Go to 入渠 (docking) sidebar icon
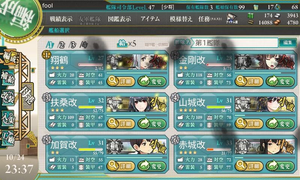Viewport: 300px width, 180px height. tap(8, 118)
